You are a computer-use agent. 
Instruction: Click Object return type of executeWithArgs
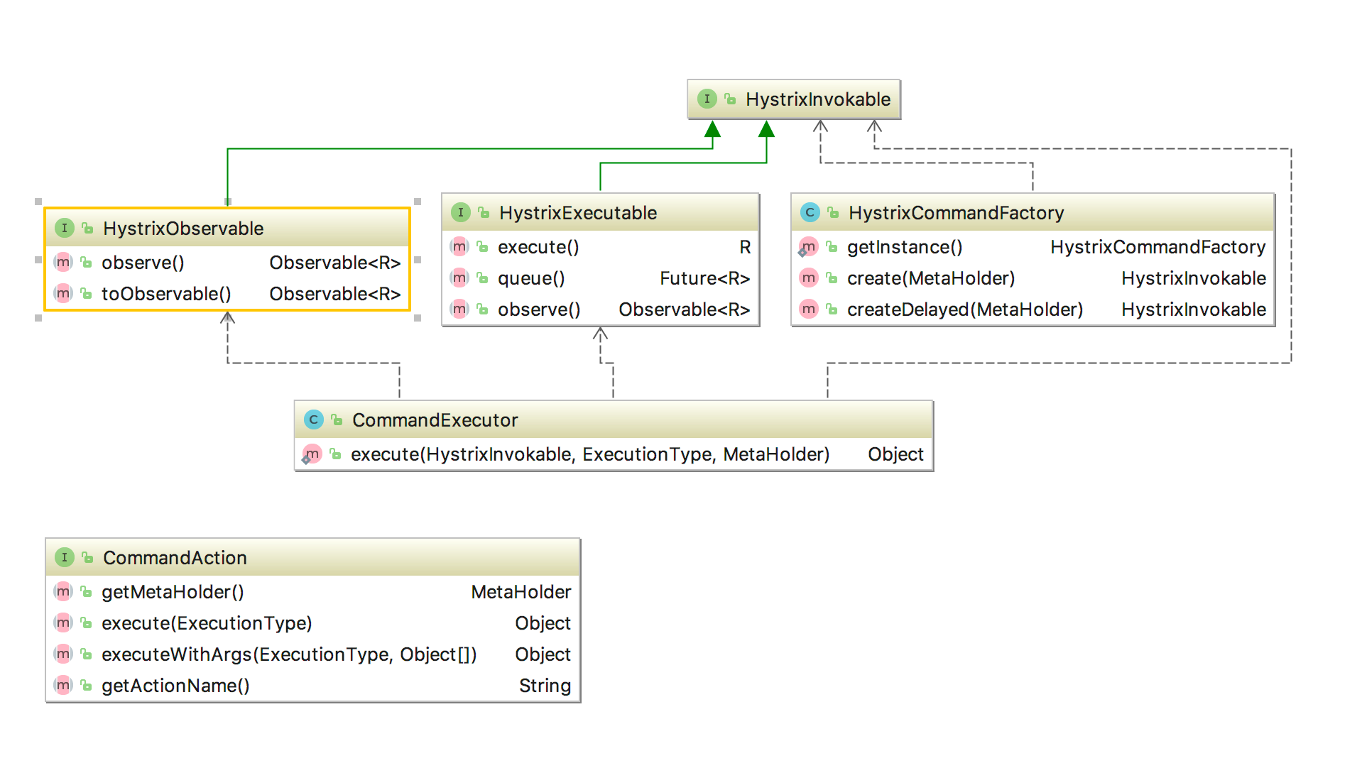pyautogui.click(x=543, y=654)
